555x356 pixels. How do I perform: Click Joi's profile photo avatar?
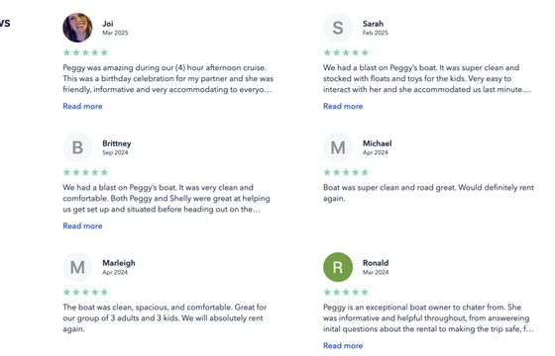coord(77,28)
